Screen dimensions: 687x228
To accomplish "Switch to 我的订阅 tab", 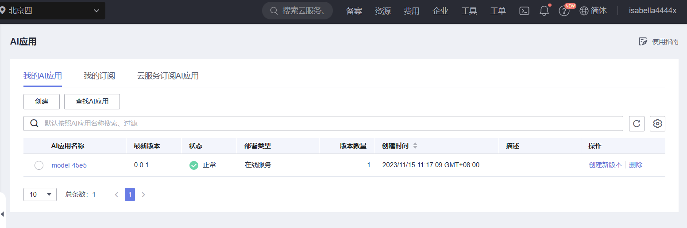I will click(x=99, y=76).
